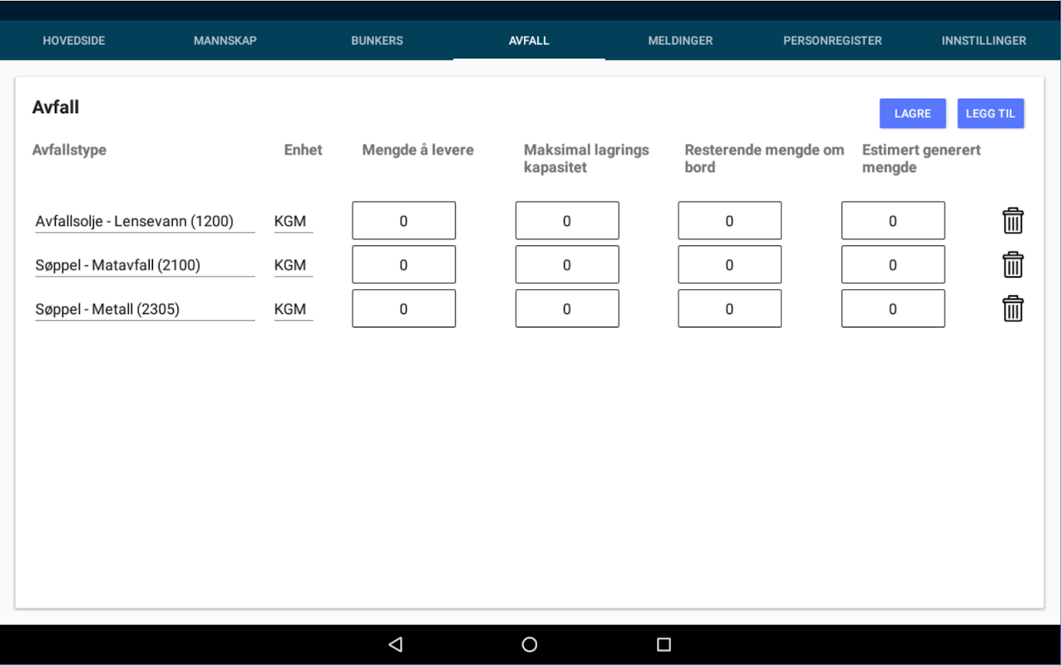Edit Maksimal lagringskapasitet for Lensevann row

click(x=567, y=221)
